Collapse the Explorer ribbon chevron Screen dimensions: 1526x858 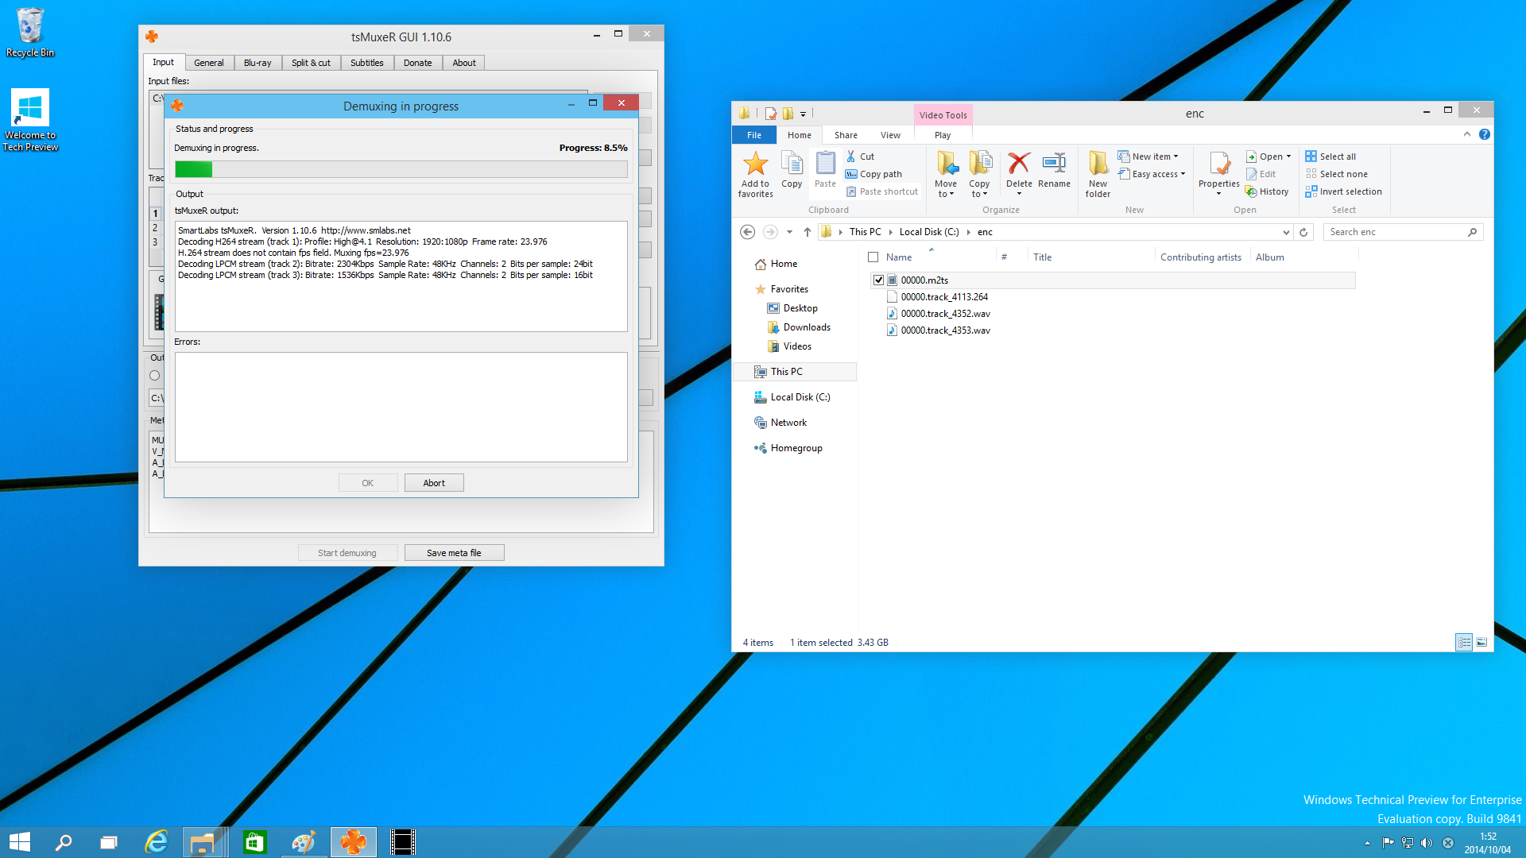click(1467, 134)
